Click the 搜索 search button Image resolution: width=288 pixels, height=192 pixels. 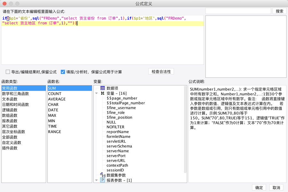[x=279, y=11]
